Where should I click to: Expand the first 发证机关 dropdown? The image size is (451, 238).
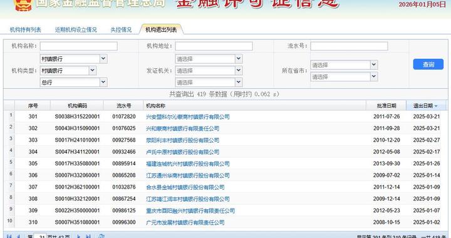tap(239, 59)
